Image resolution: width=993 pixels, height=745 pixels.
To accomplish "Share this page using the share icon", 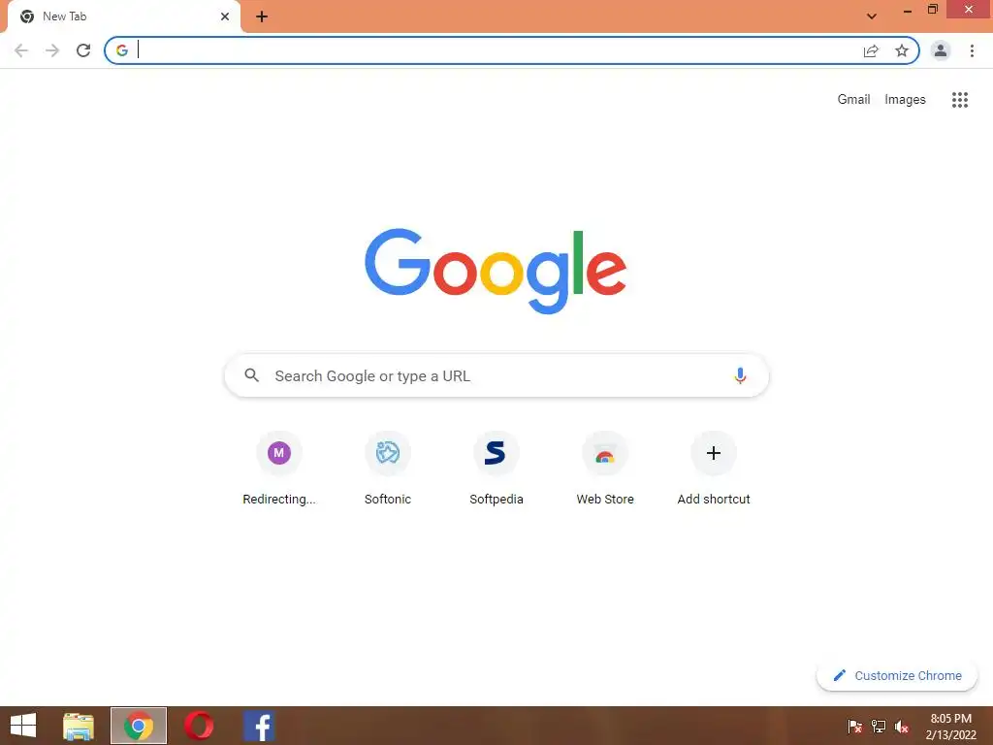I will click(871, 50).
